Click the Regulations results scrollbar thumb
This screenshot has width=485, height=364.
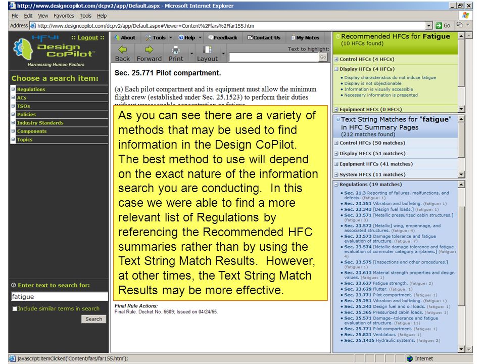coord(461,256)
